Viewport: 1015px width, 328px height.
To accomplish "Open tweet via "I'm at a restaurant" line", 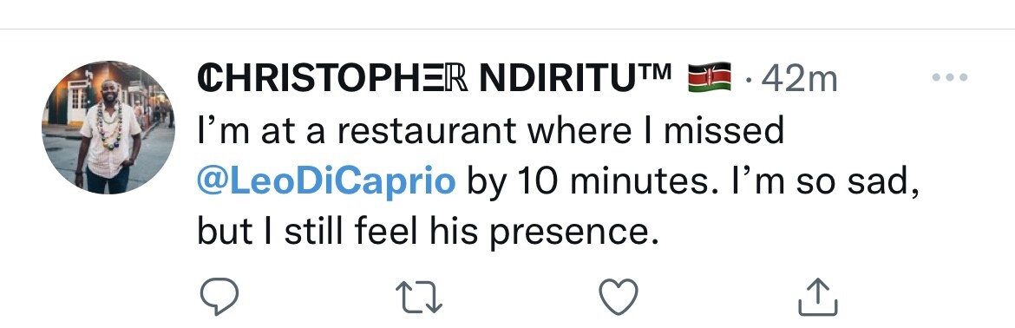I will 491,131.
